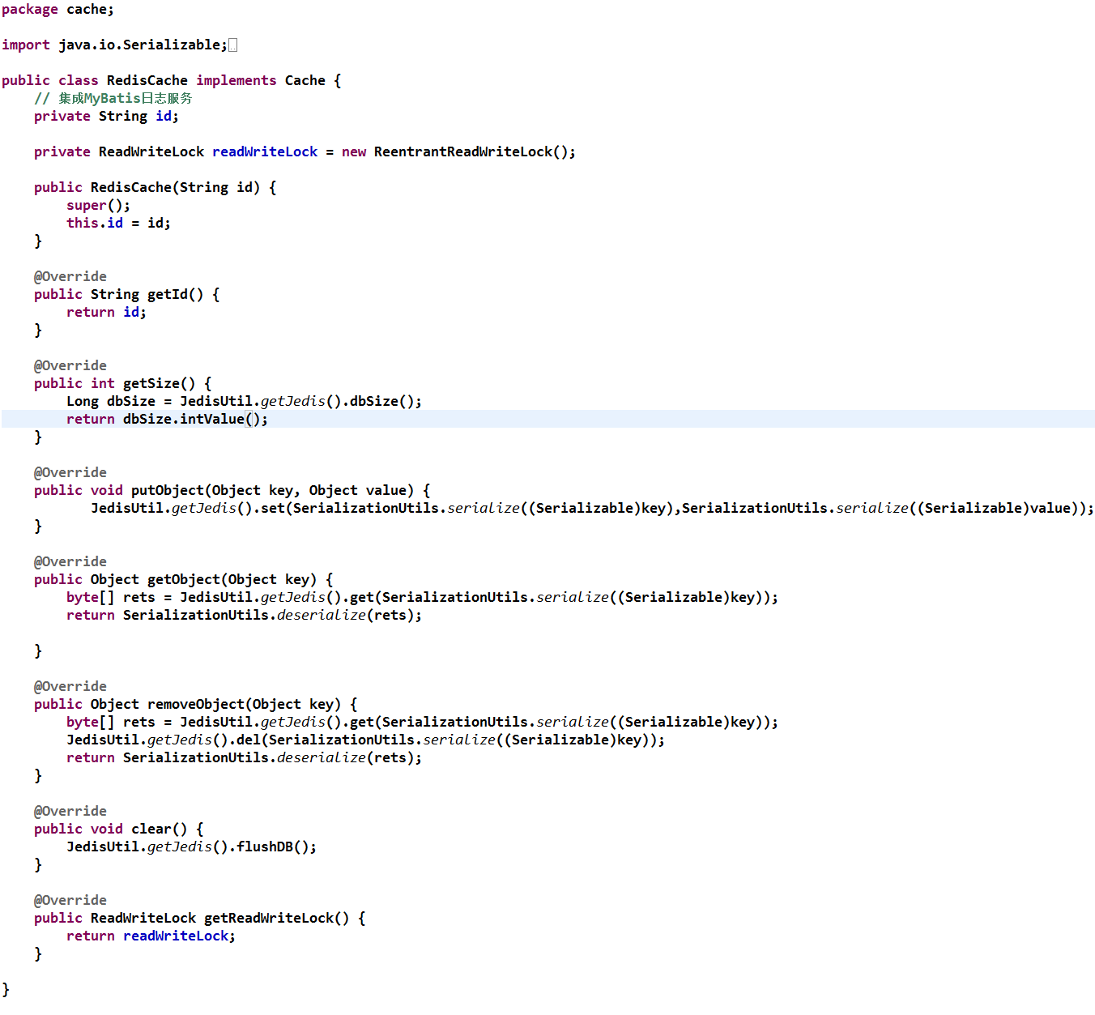
Task: Click 'clear()' method name
Action: (159, 829)
